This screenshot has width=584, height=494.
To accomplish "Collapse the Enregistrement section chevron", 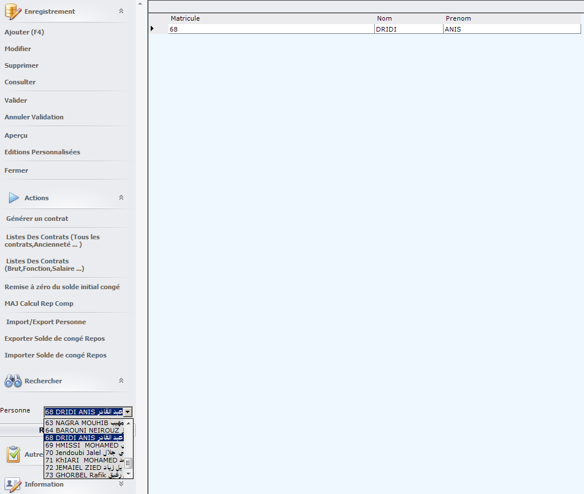I will [x=121, y=11].
